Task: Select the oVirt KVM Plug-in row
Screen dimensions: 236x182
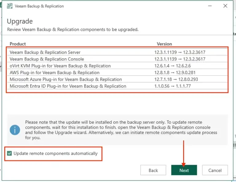Action: point(117,66)
